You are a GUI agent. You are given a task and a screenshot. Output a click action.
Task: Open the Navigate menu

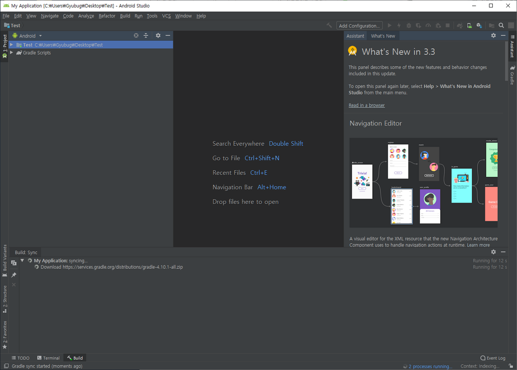tap(50, 16)
